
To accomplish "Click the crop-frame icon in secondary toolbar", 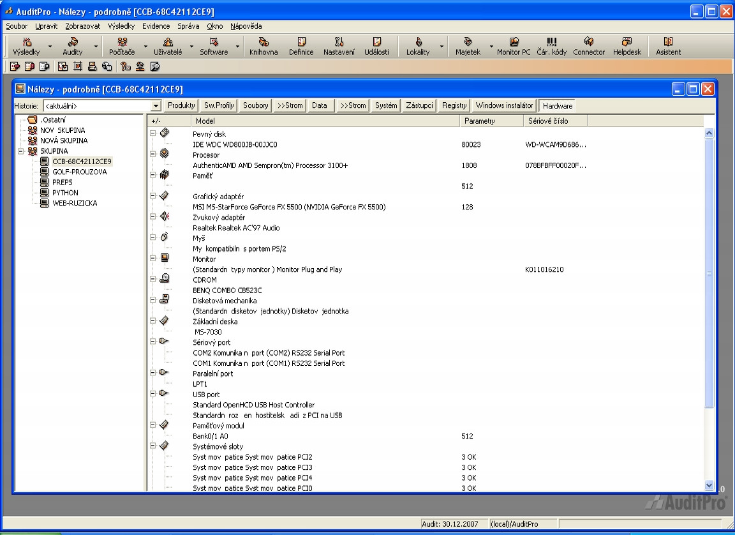I will [x=78, y=66].
